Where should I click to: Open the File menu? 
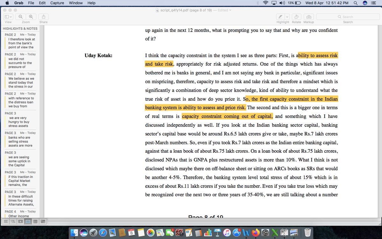click(x=31, y=3)
